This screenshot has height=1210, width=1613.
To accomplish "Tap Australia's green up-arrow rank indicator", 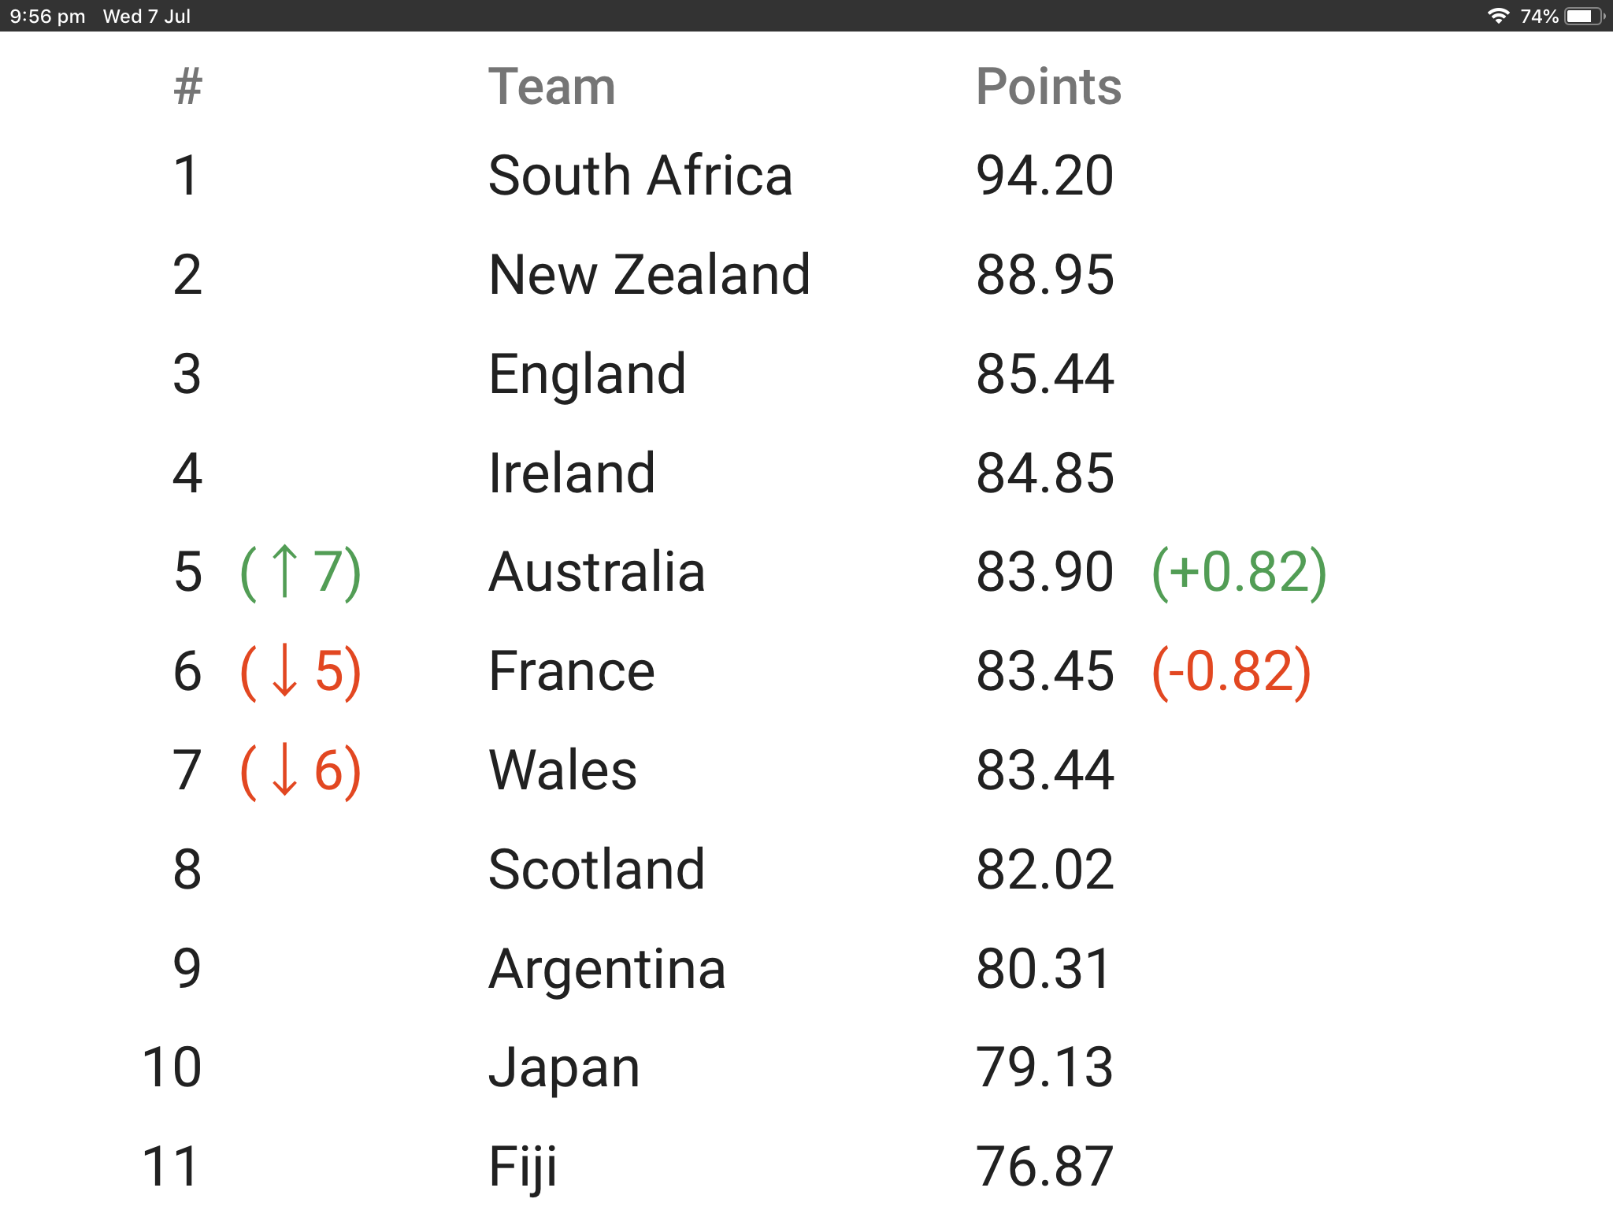I will [x=300, y=573].
